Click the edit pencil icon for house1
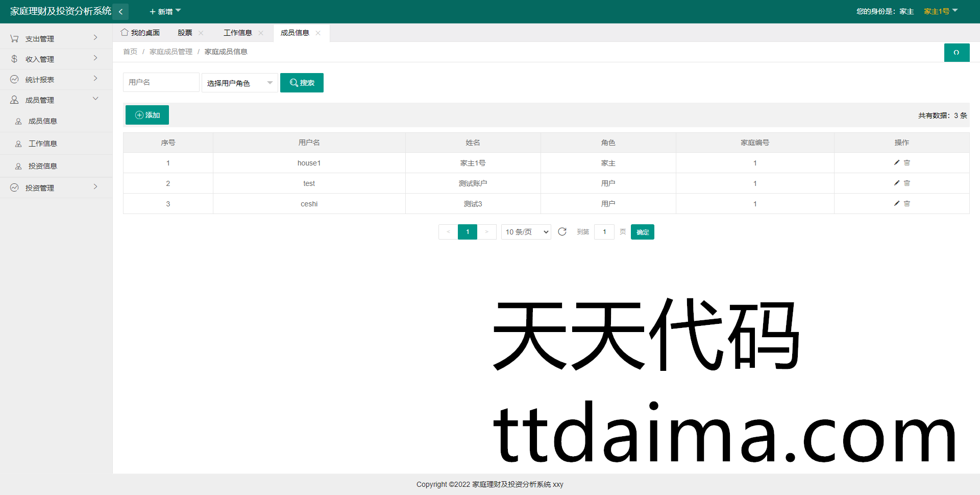 (x=896, y=162)
